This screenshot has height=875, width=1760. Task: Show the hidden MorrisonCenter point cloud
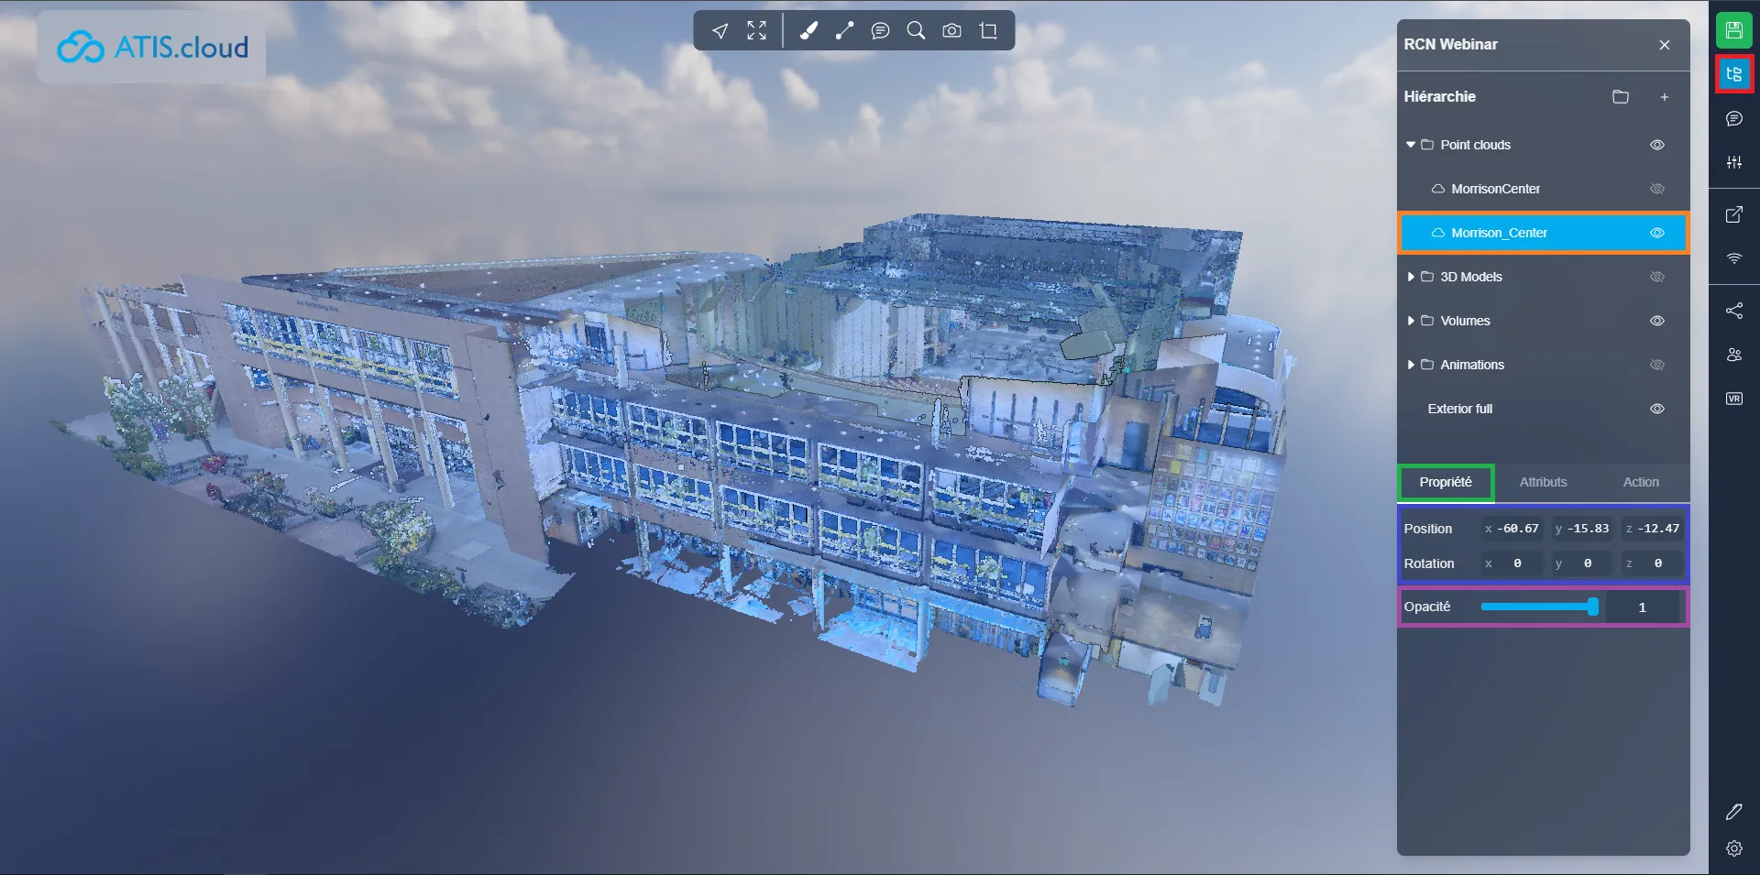click(1656, 189)
